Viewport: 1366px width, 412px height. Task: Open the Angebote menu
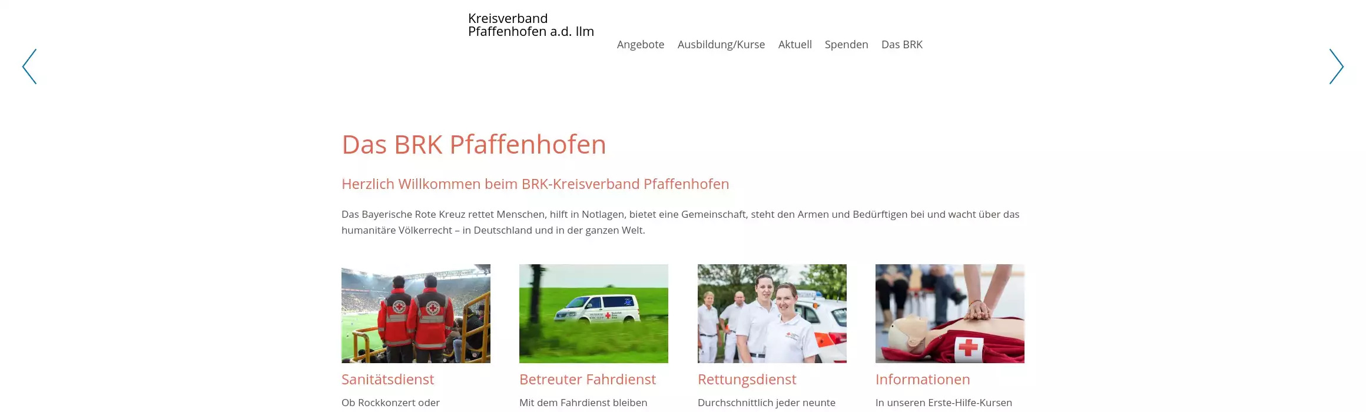(x=640, y=45)
